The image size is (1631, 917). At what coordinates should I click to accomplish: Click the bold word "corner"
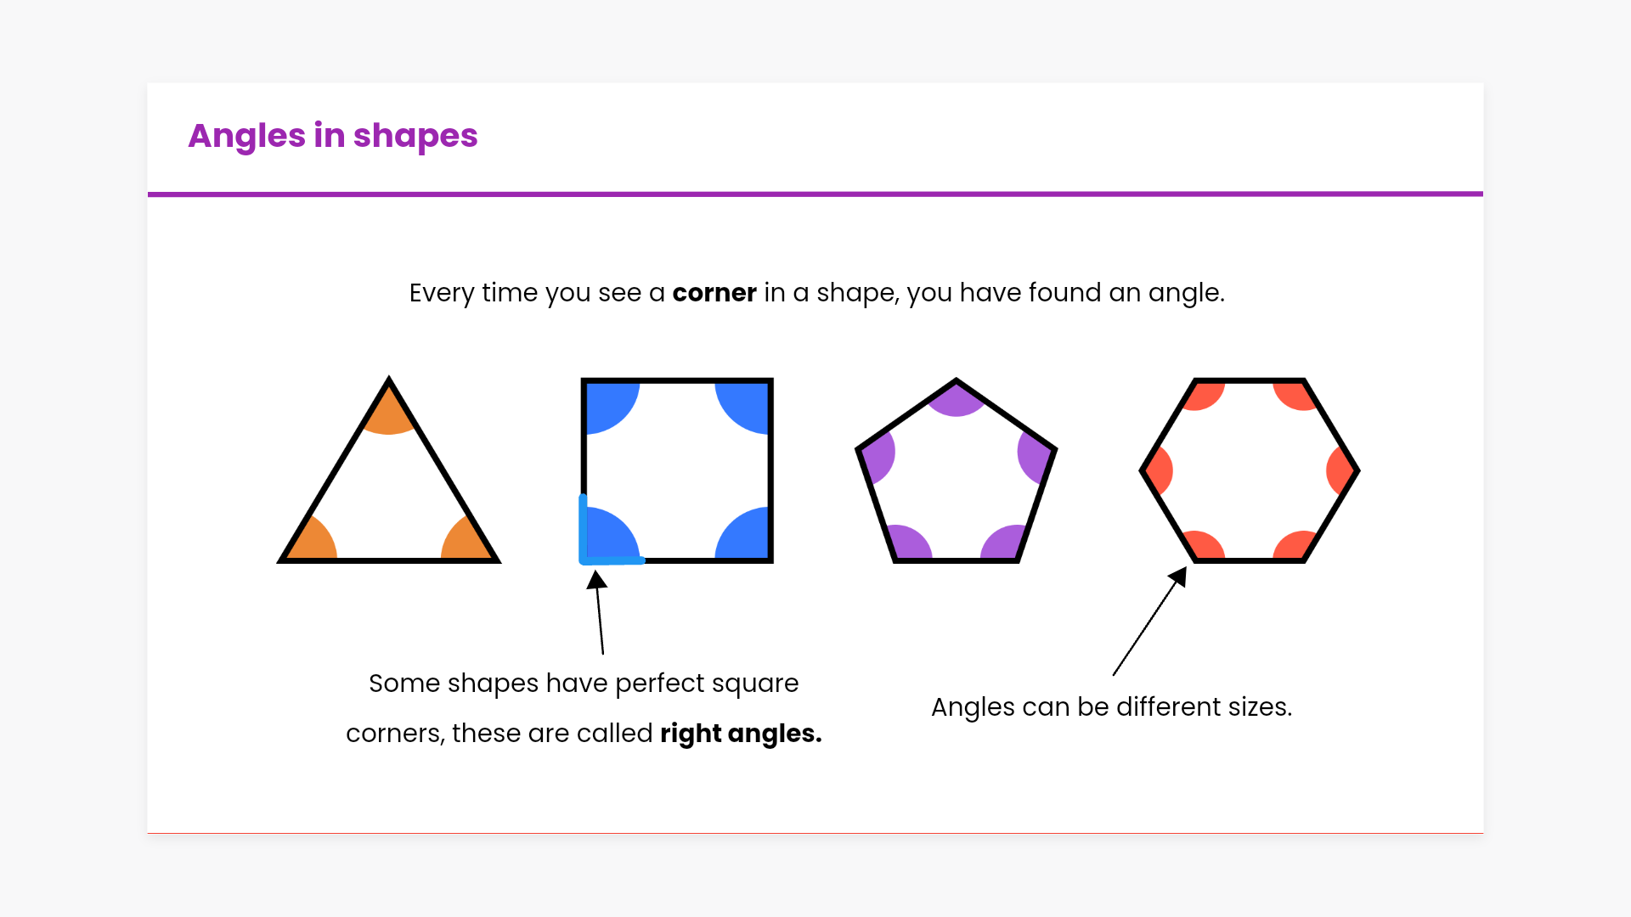tap(714, 293)
